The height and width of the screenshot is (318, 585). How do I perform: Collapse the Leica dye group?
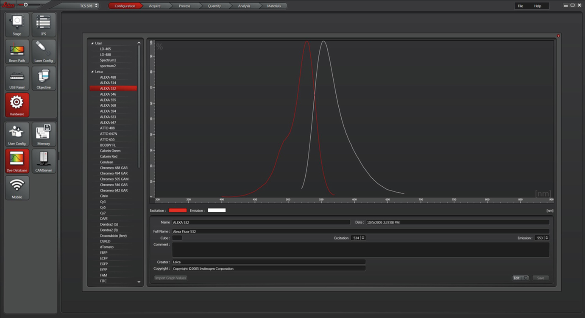click(x=92, y=72)
